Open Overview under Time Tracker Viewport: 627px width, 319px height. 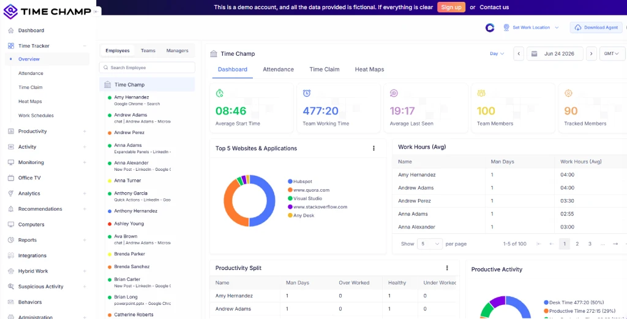(x=29, y=59)
